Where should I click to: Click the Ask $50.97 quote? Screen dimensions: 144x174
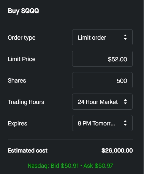coord(98,166)
